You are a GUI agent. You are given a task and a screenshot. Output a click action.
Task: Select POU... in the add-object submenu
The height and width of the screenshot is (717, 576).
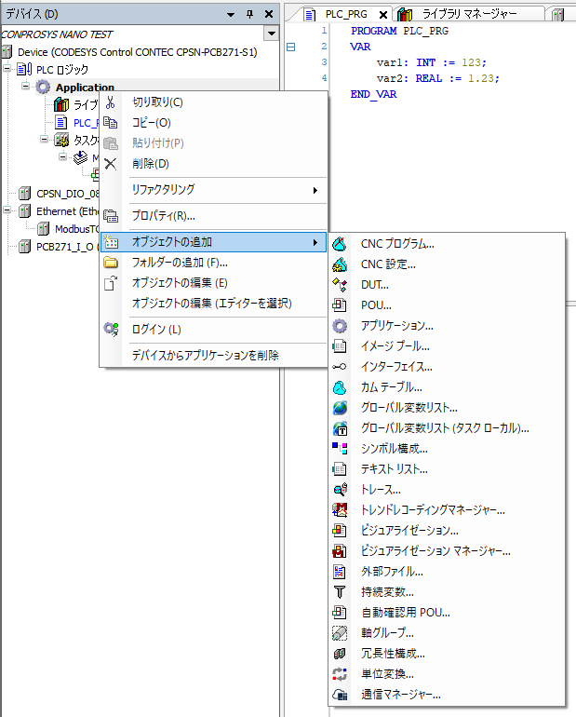click(x=376, y=305)
